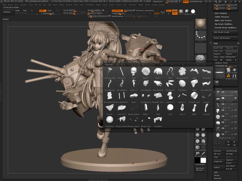Click the Load Tool button
242x181 pixels.
(x=219, y=48)
